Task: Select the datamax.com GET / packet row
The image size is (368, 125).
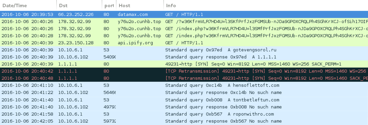Action: [x=184, y=14]
